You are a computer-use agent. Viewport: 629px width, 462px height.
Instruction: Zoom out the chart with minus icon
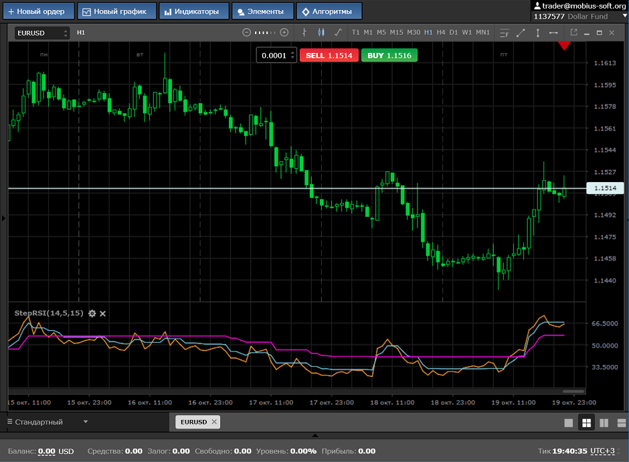pyautogui.click(x=246, y=32)
